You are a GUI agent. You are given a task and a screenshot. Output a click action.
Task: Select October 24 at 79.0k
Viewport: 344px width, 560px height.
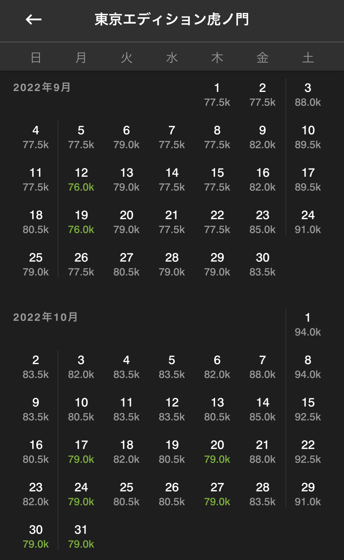click(x=81, y=494)
